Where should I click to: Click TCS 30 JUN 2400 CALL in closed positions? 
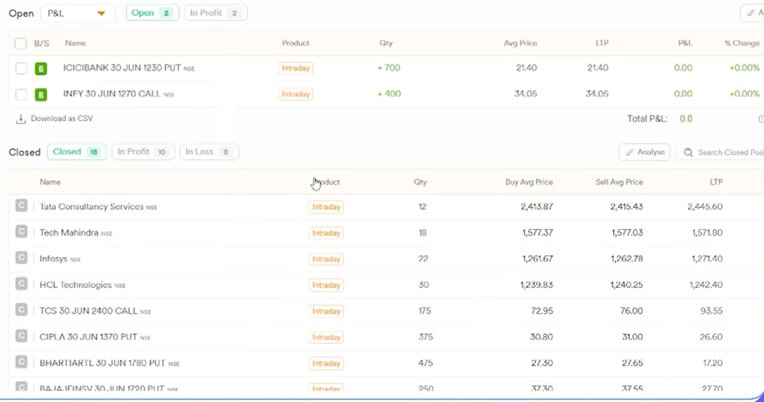click(x=88, y=311)
